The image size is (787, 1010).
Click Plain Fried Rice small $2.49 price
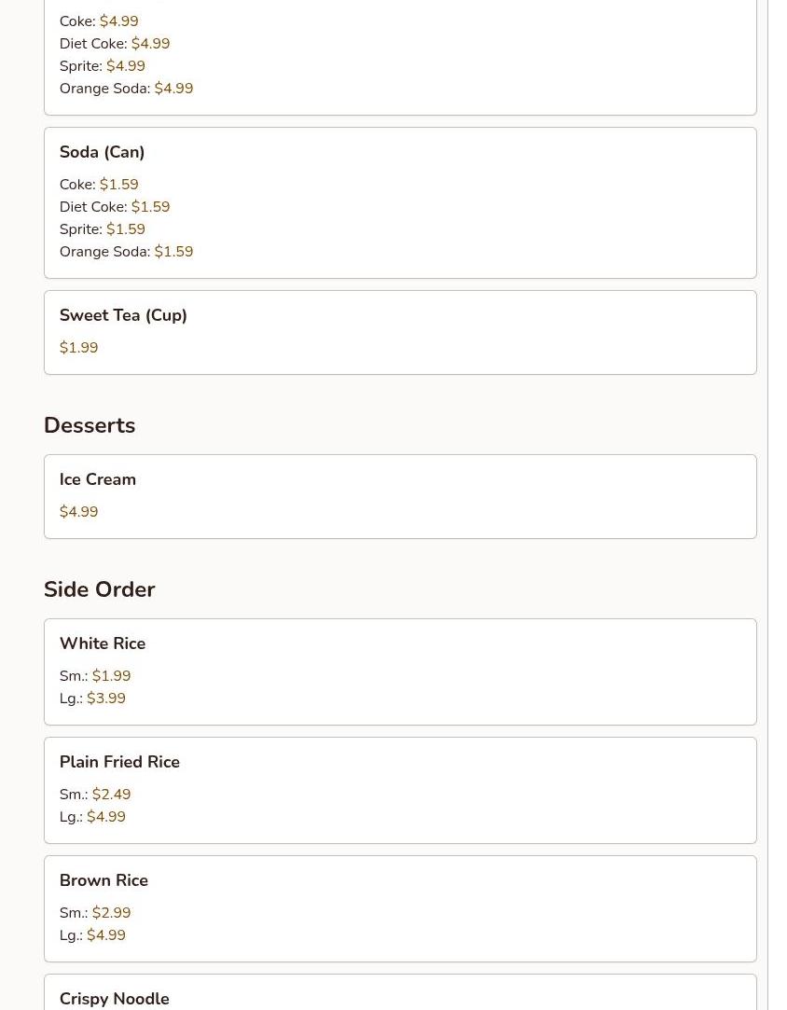pos(111,795)
